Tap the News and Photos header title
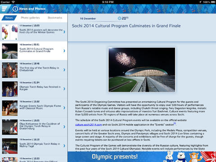 point(32,9)
